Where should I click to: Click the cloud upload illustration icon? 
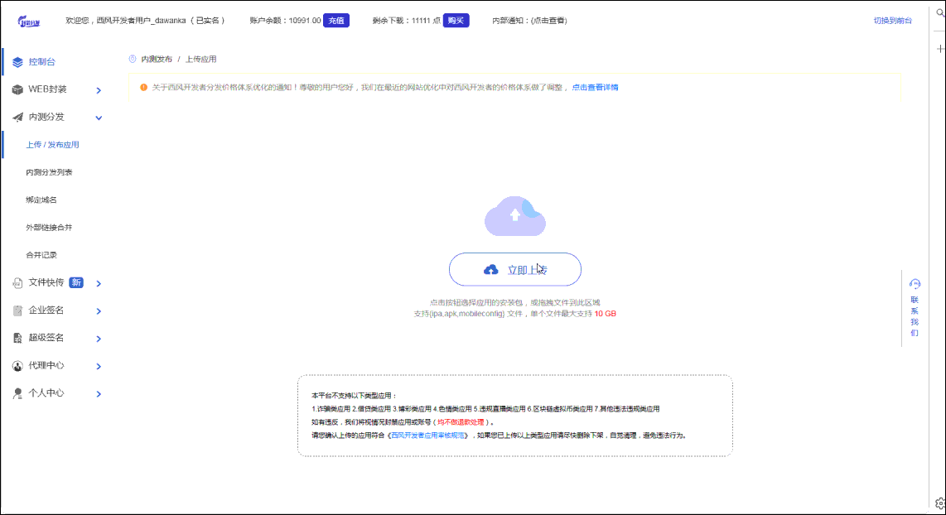coord(515,217)
